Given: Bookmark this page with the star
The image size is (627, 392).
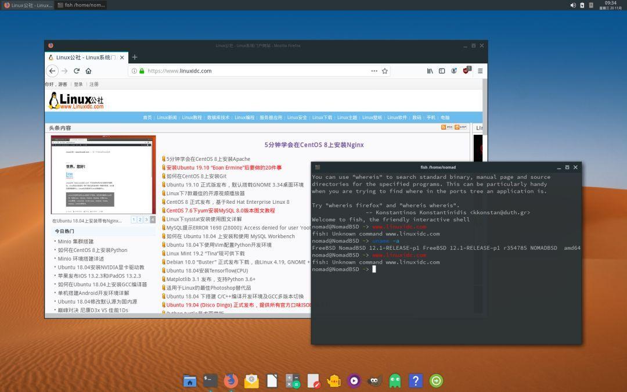Looking at the screenshot, I should click(385, 71).
